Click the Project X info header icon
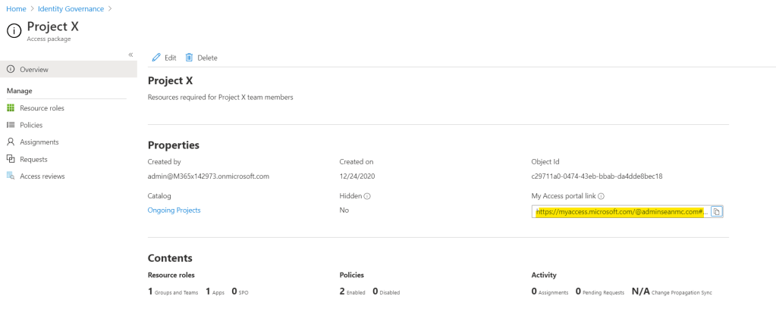 [14, 30]
